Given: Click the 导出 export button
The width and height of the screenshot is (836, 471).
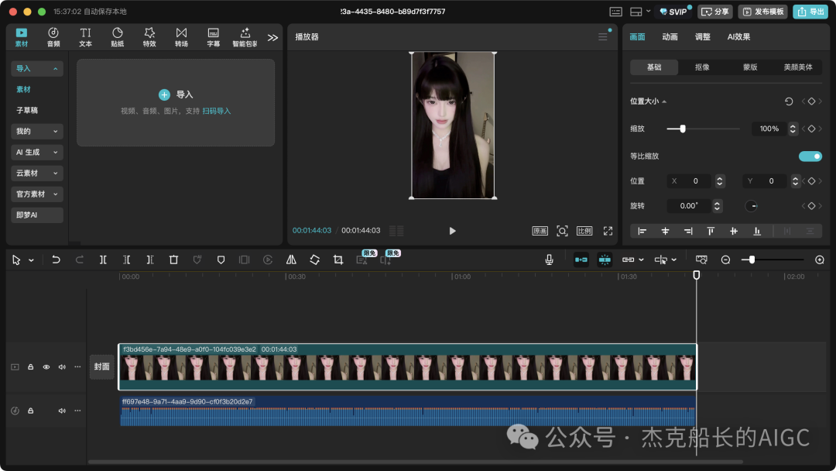Looking at the screenshot, I should point(810,12).
